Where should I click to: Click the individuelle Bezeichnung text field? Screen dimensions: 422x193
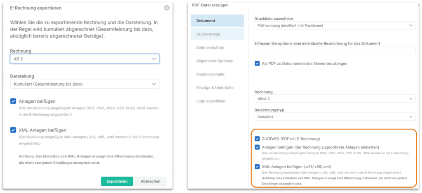(x=335, y=50)
